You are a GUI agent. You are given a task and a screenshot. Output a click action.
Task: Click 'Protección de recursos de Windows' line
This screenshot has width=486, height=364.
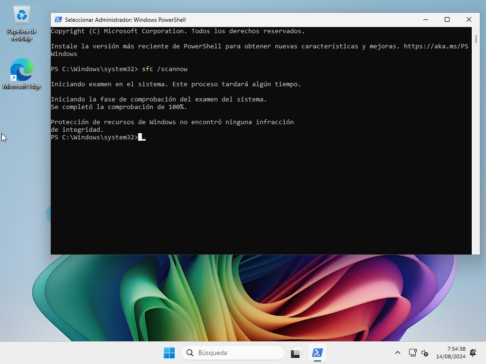pos(172,122)
